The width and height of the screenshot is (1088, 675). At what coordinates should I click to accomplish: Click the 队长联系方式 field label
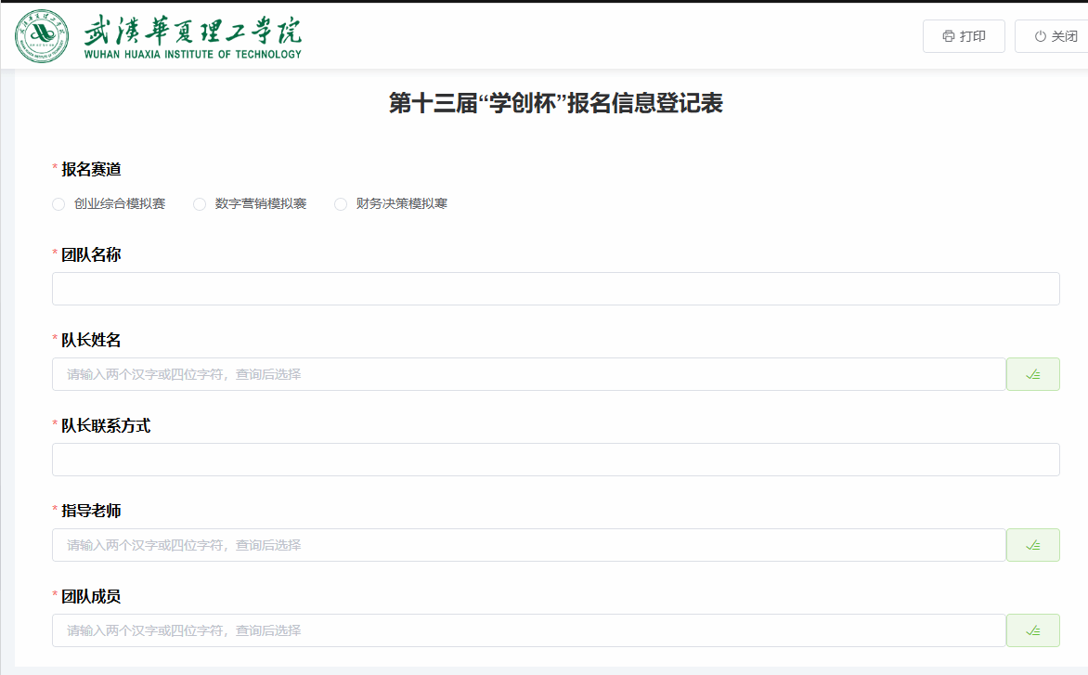click(x=106, y=425)
